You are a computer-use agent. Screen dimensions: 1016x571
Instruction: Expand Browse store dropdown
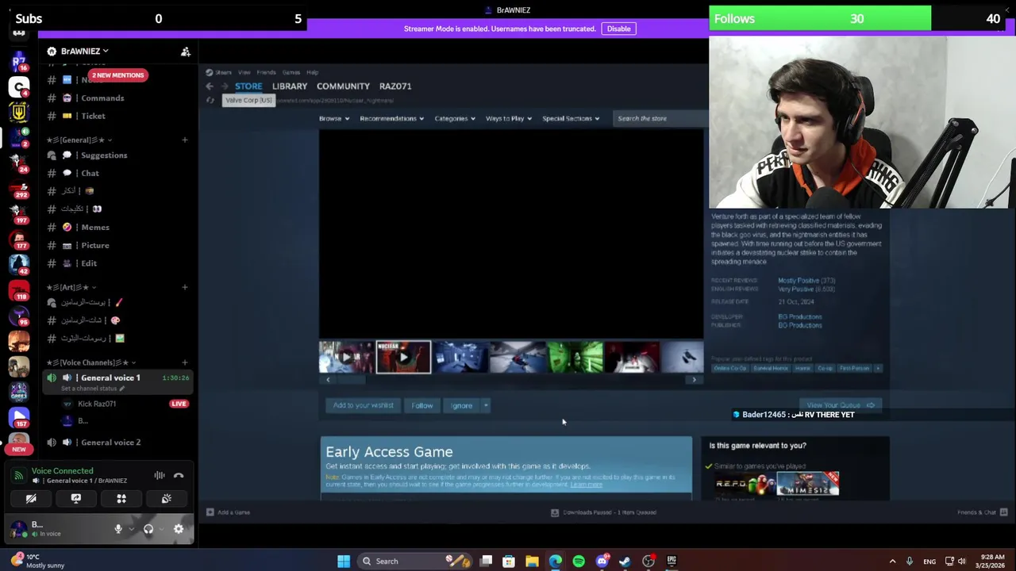click(333, 118)
